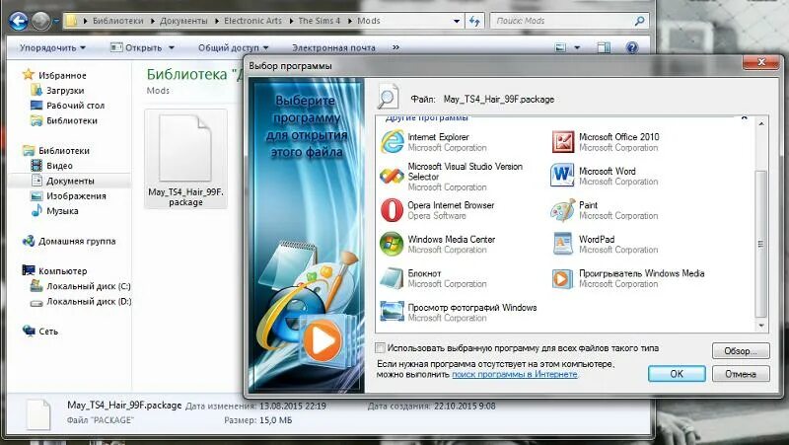Expand the toolbar overflow chevrons
Image resolution: width=789 pixels, height=445 pixels.
[x=396, y=47]
